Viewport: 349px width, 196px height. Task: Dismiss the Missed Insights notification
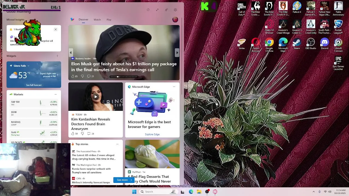56,29
